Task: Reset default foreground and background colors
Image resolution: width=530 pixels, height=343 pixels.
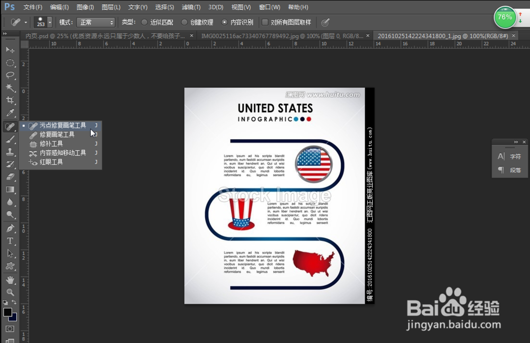Action: (5, 302)
